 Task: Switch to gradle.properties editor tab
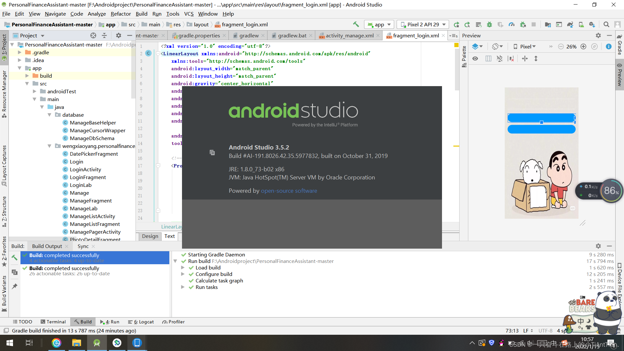(199, 35)
